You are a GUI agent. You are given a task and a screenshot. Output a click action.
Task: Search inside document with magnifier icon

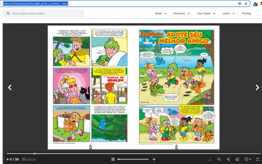[219, 159]
